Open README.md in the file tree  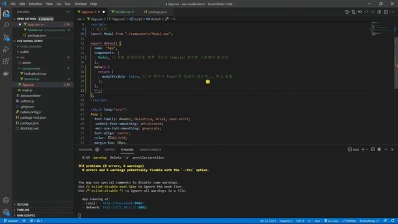(x=29, y=129)
